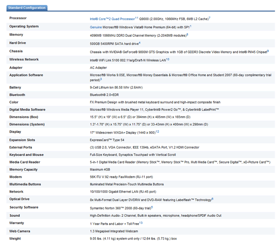This screenshot has height=245, width=280.
Task: Open footnote 12 after Display resolution
Action: (x=157, y=132)
